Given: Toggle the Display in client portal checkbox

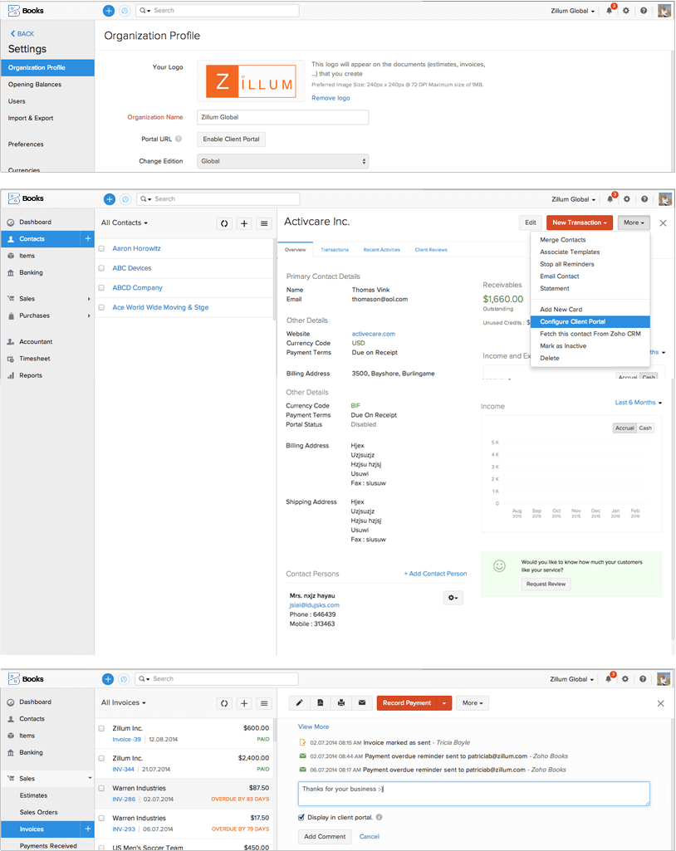Looking at the screenshot, I should click(x=301, y=817).
